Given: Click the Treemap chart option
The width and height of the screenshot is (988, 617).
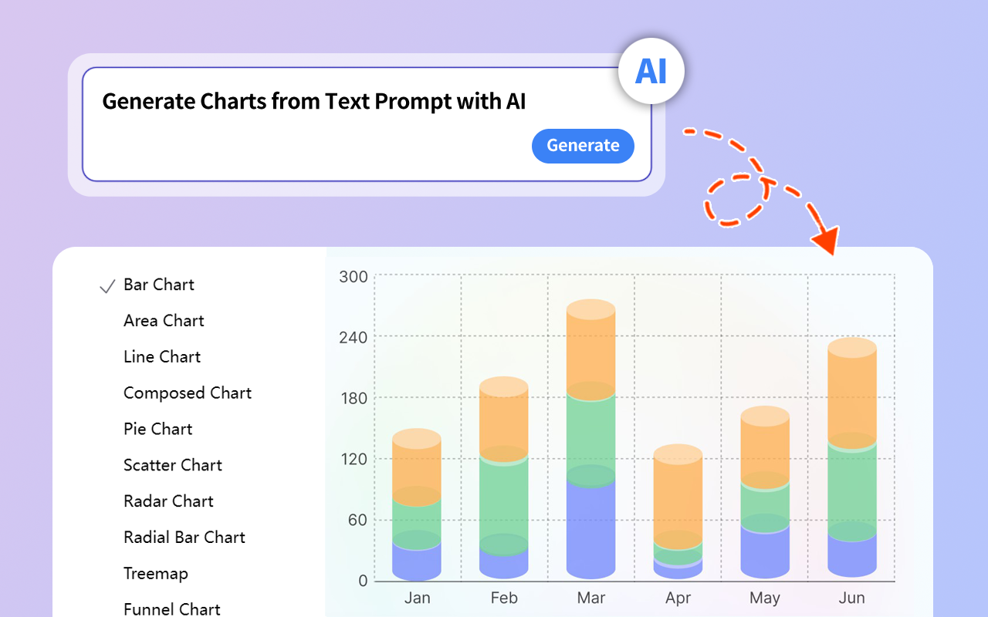Looking at the screenshot, I should pyautogui.click(x=156, y=575).
